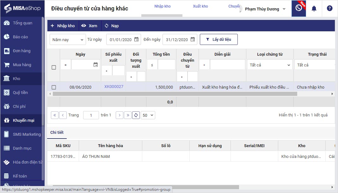
Task: Click the Tên hàng hóa column header
Action: 110,146
